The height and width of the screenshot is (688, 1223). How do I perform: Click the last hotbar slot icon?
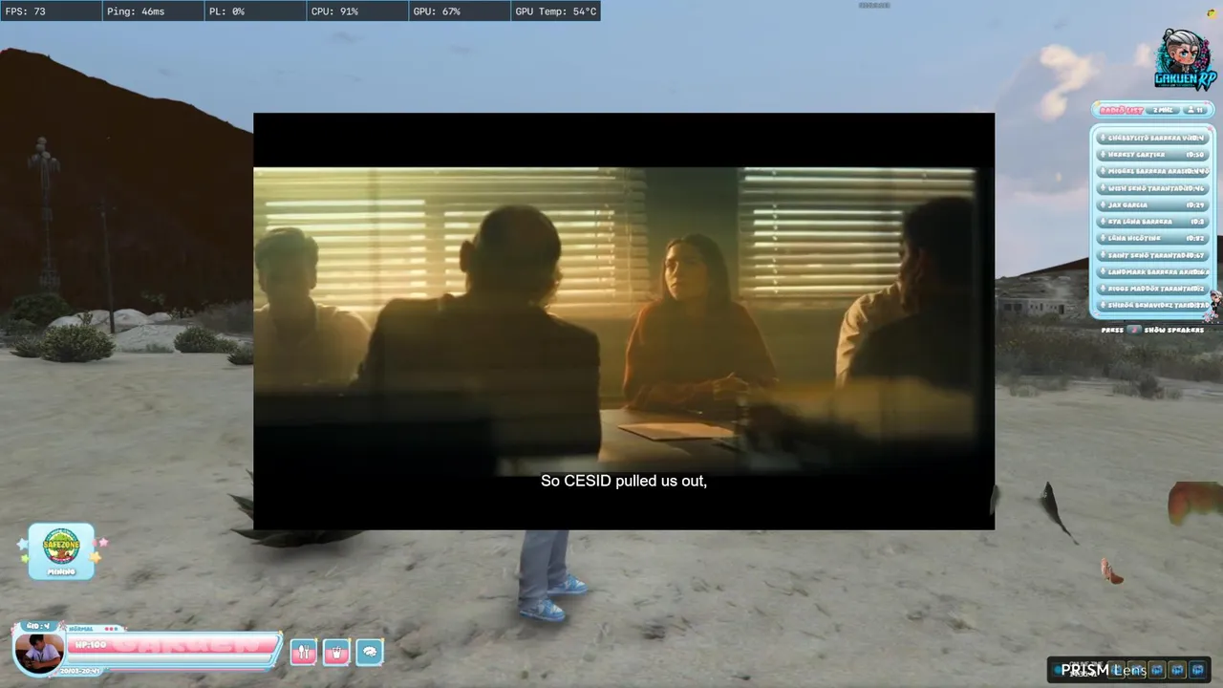(x=1197, y=670)
